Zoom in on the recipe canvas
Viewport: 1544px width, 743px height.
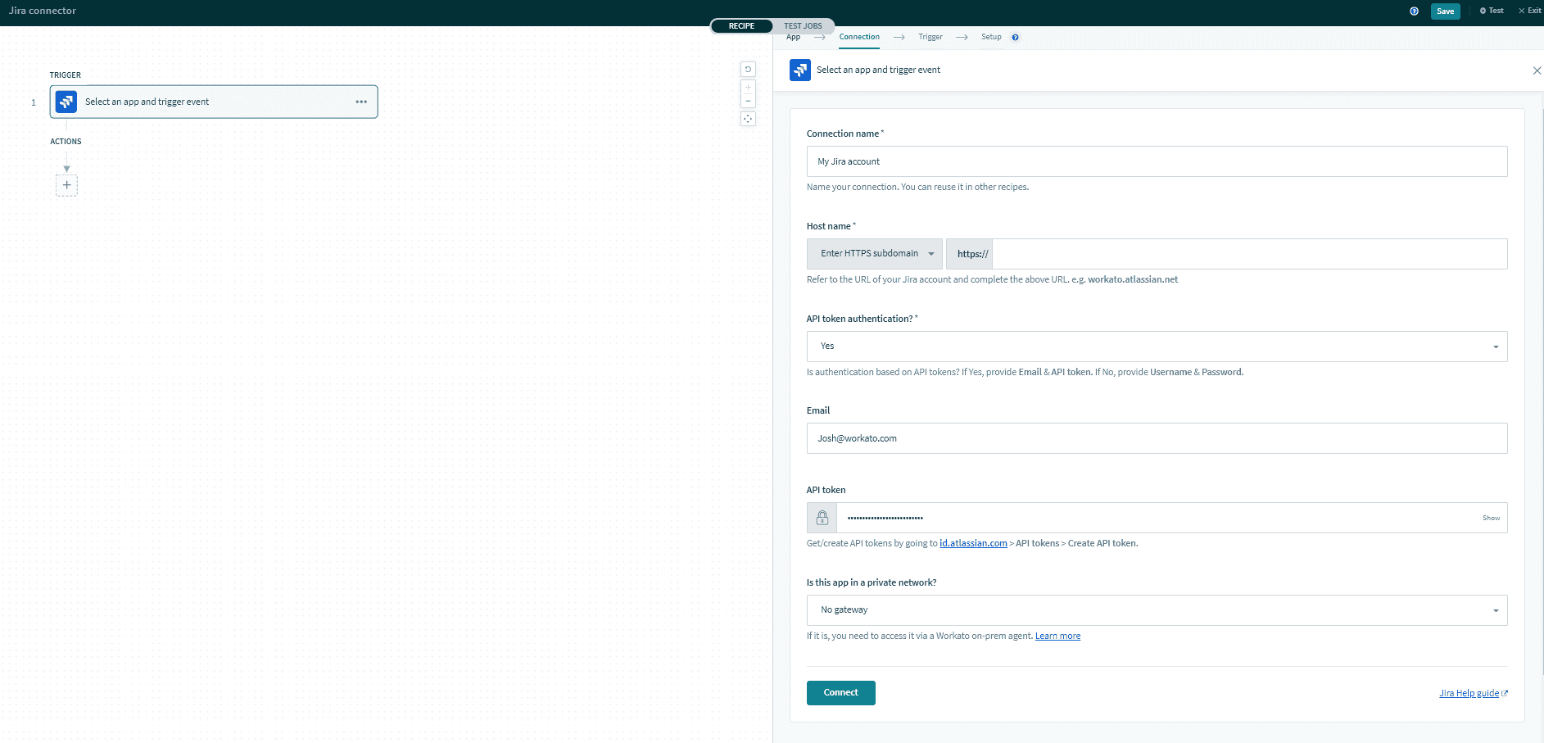pos(748,87)
